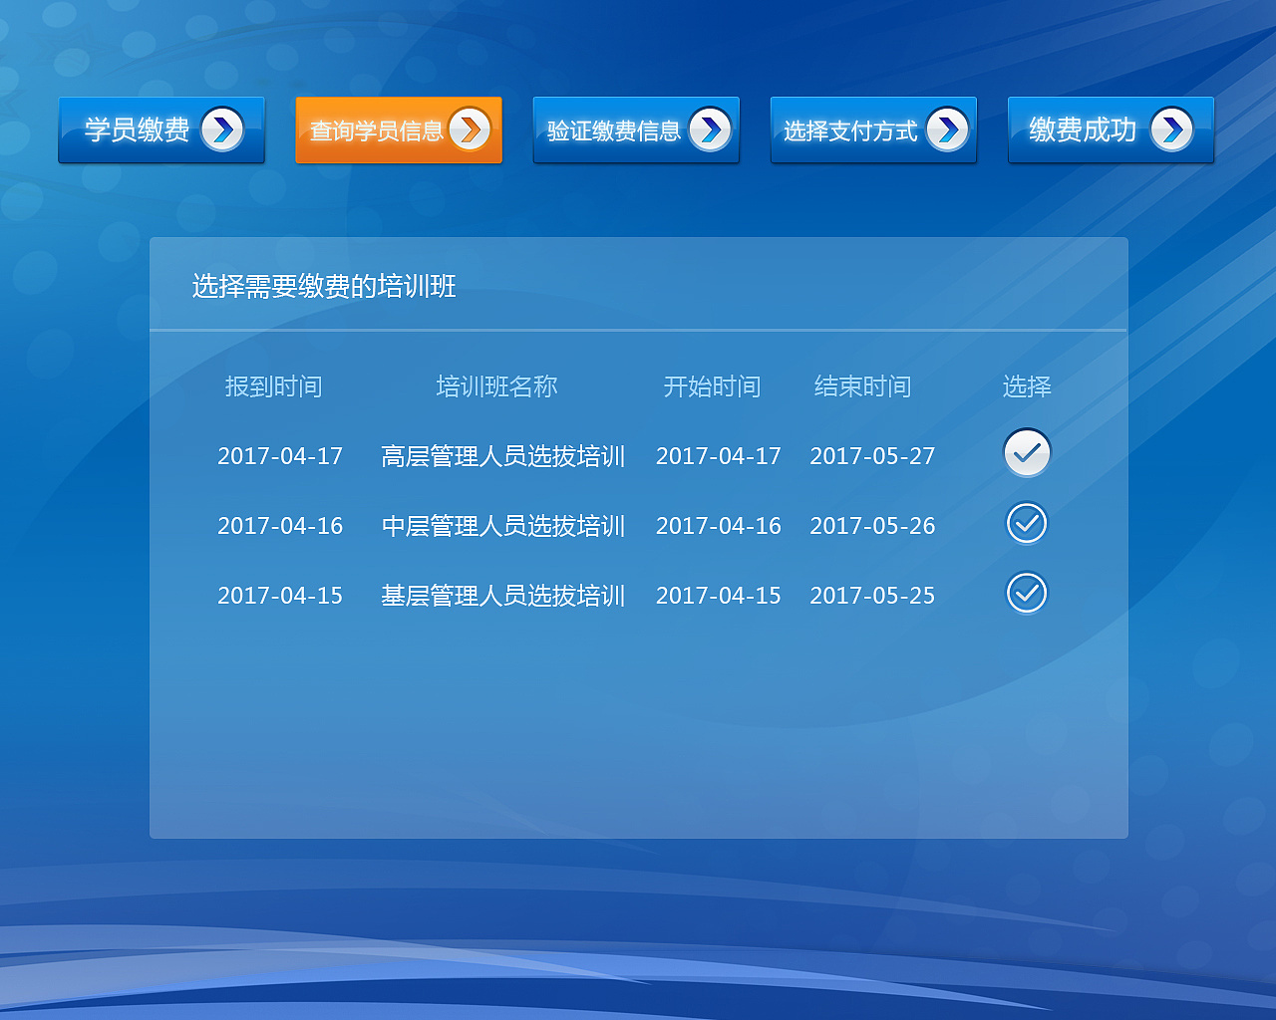Image resolution: width=1276 pixels, height=1020 pixels.
Task: Click the 选择 column header
Action: click(1027, 386)
